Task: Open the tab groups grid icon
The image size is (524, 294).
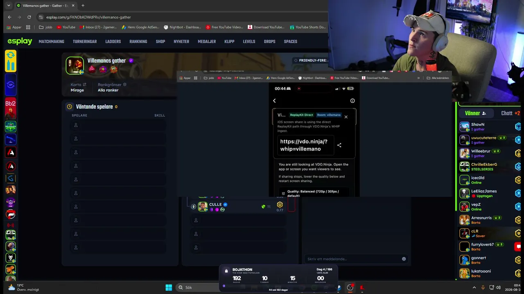Action: 28,27
